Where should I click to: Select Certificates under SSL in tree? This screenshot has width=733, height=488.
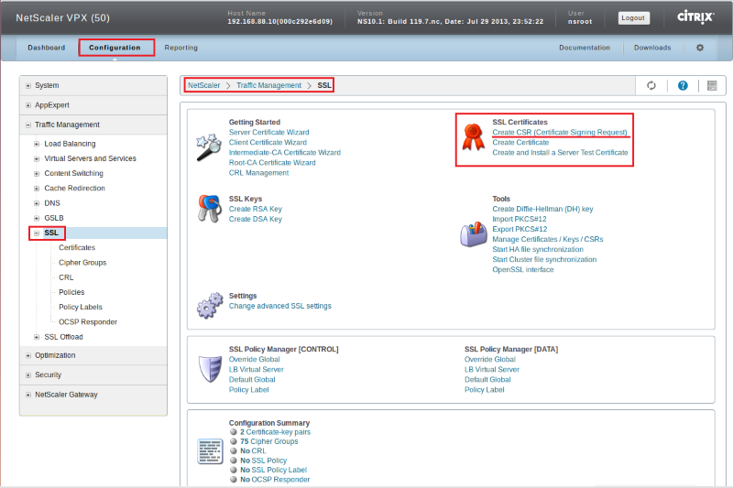[77, 247]
